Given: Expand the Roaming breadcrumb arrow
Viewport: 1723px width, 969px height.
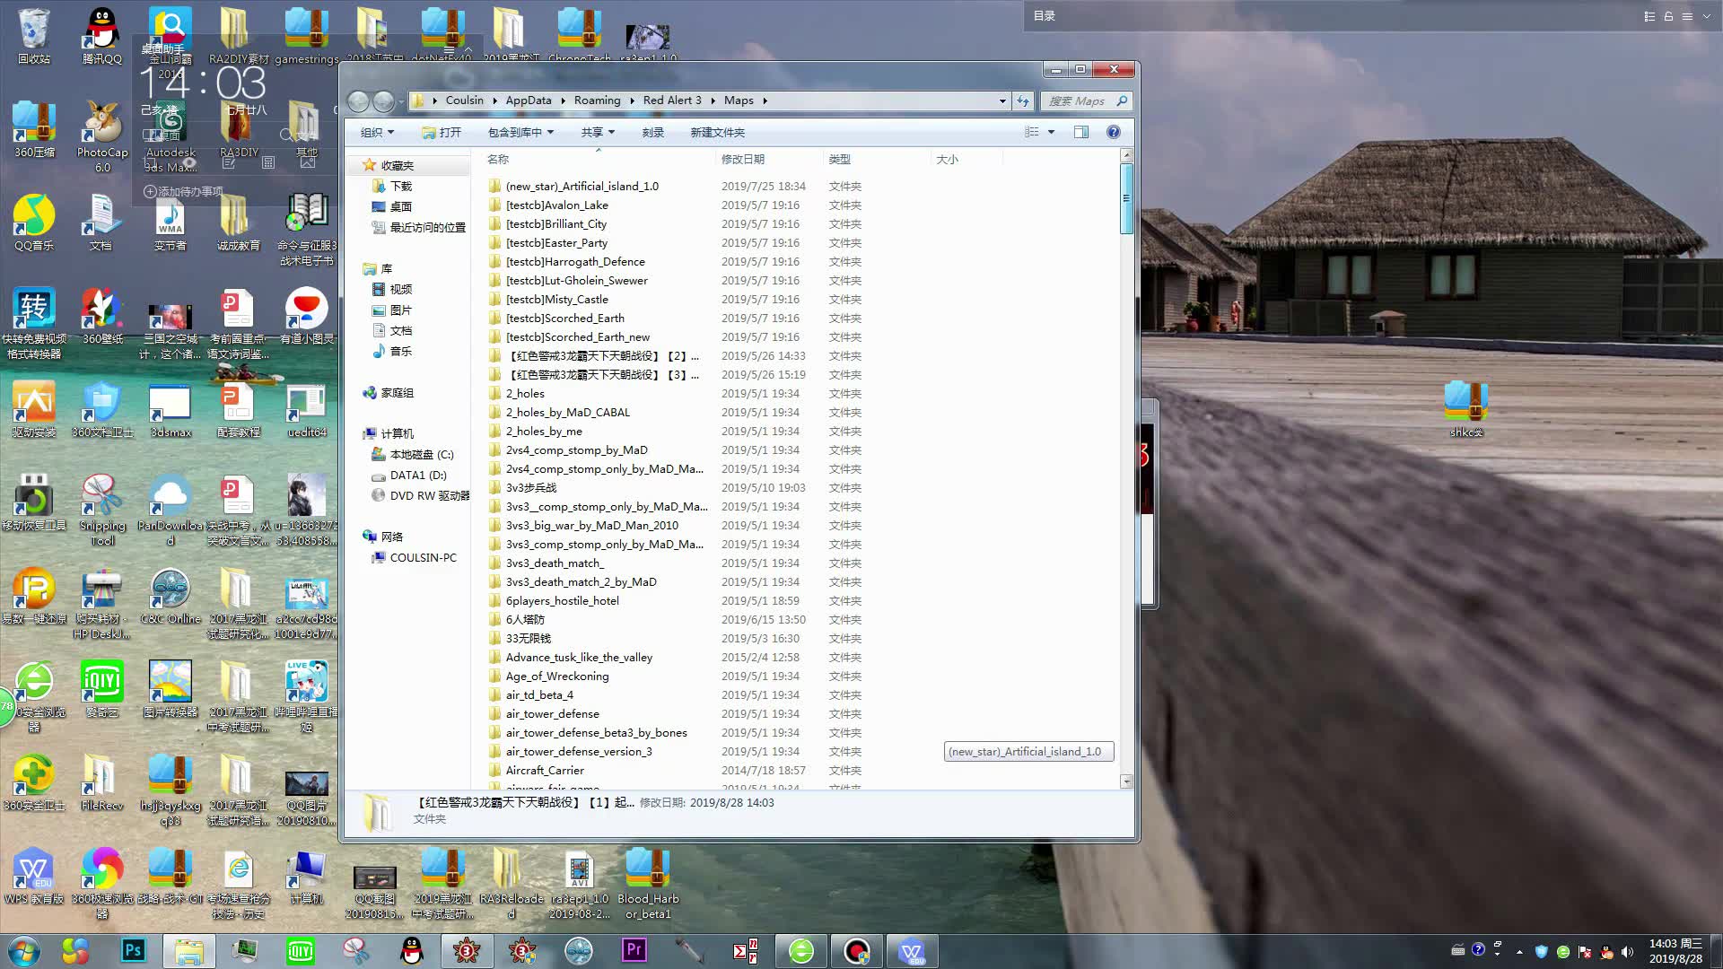Looking at the screenshot, I should 633,100.
